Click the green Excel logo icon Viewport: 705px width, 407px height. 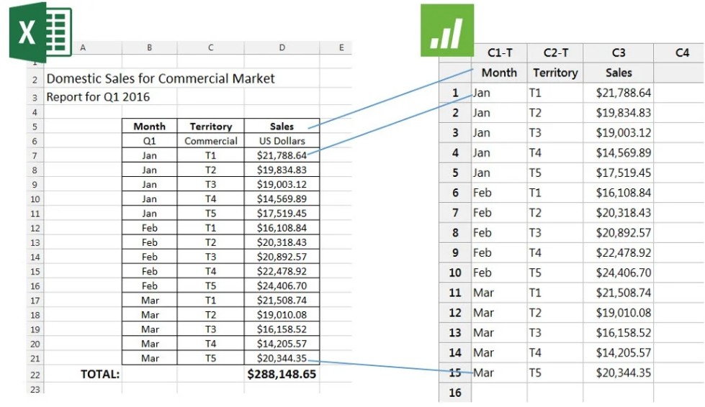40,32
